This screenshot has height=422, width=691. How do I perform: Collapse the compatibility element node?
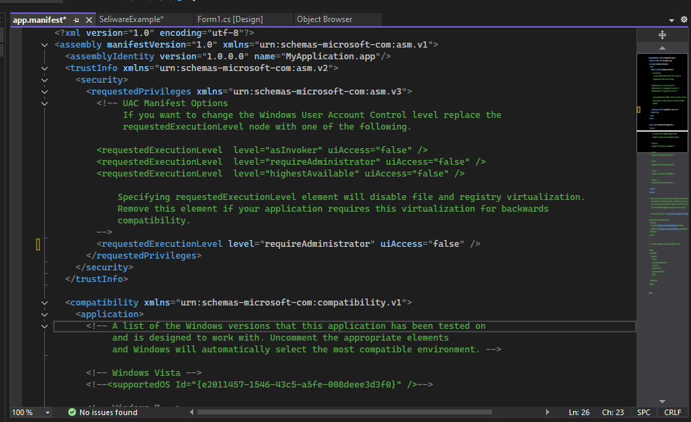44,303
